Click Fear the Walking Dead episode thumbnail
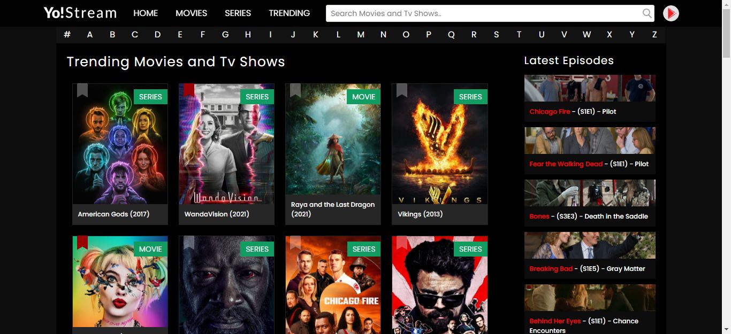This screenshot has height=334, width=731. (590, 141)
